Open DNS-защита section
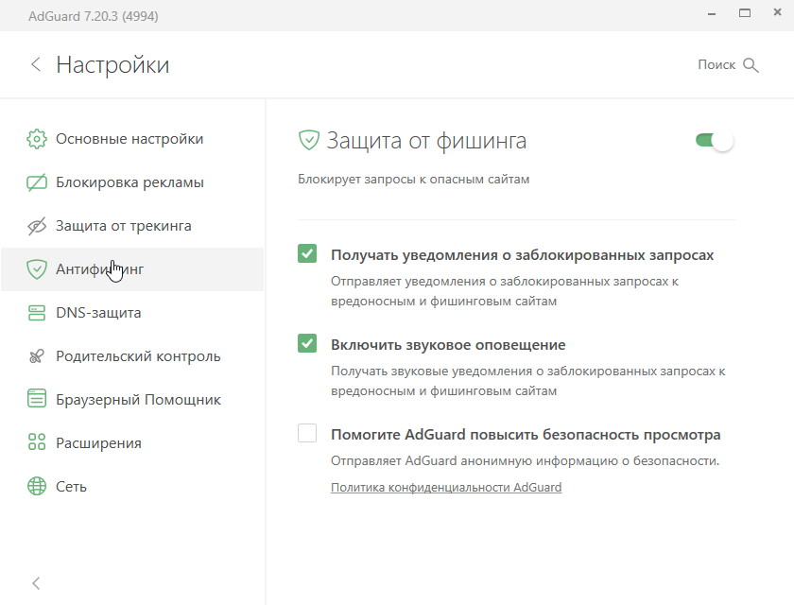The width and height of the screenshot is (794, 605). pos(132,313)
